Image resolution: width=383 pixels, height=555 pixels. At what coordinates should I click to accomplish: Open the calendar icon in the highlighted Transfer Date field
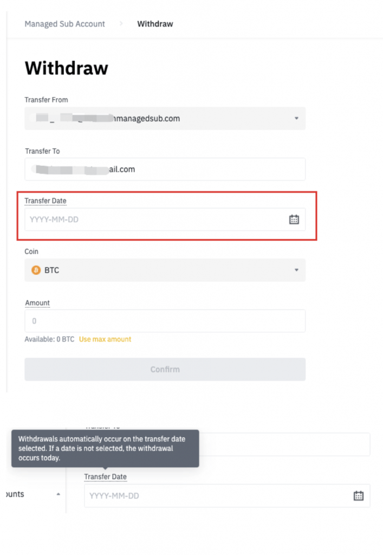coord(294,220)
